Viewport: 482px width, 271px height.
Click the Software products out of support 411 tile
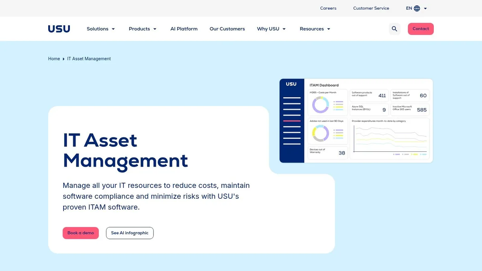pyautogui.click(x=369, y=95)
